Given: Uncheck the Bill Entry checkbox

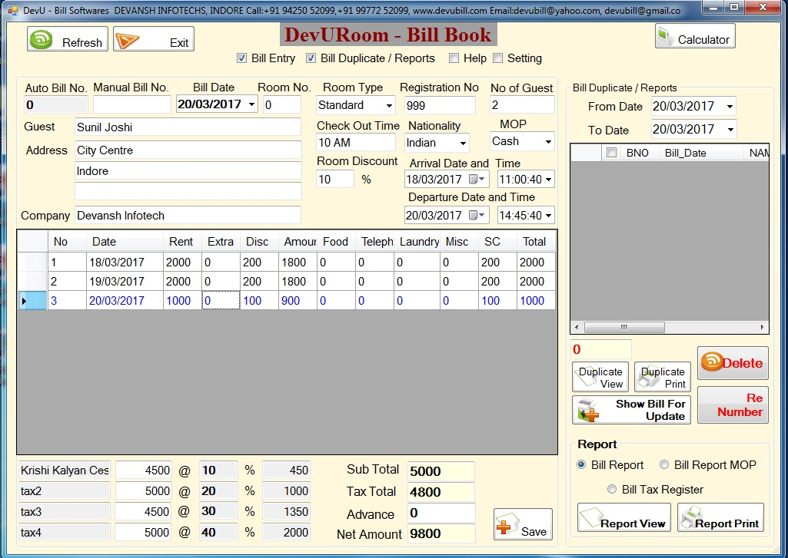Looking at the screenshot, I should [x=241, y=58].
